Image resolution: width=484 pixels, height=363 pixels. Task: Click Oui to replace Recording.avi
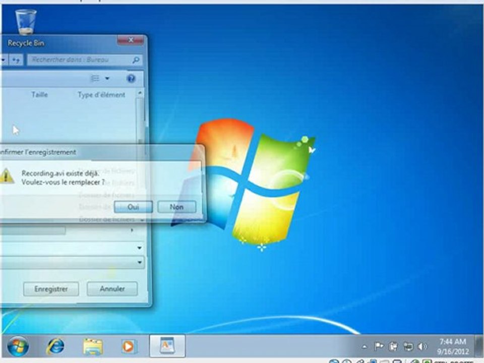coord(133,207)
